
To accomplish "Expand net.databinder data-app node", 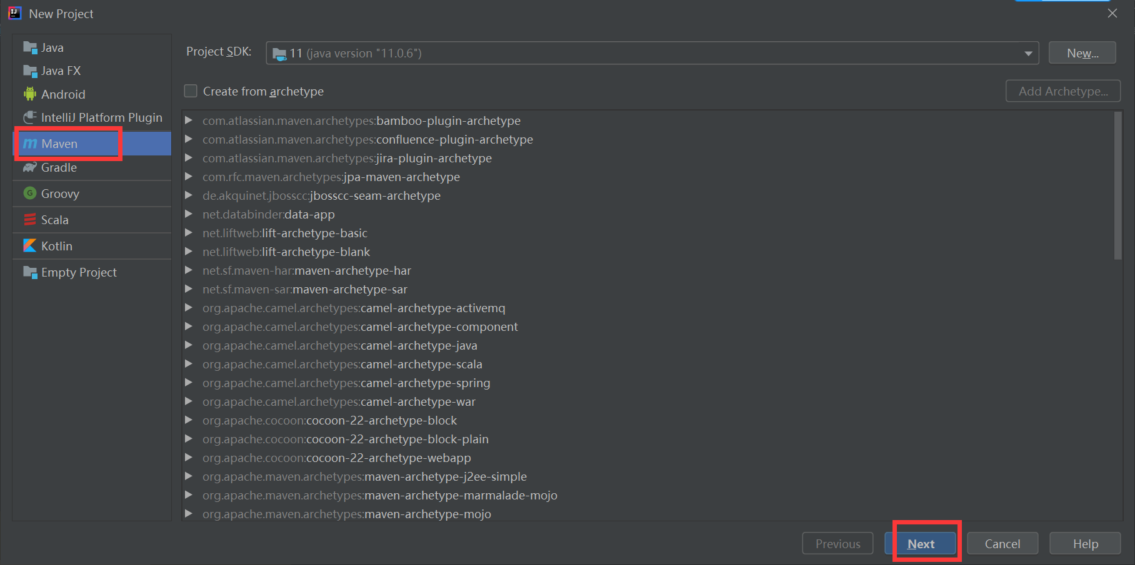I will [188, 214].
